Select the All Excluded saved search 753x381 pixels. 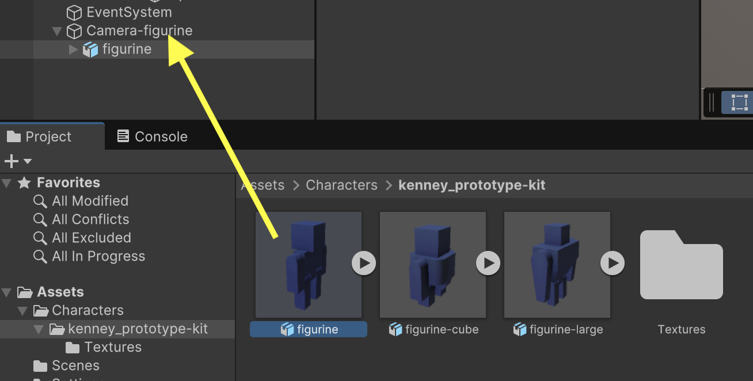(x=91, y=238)
